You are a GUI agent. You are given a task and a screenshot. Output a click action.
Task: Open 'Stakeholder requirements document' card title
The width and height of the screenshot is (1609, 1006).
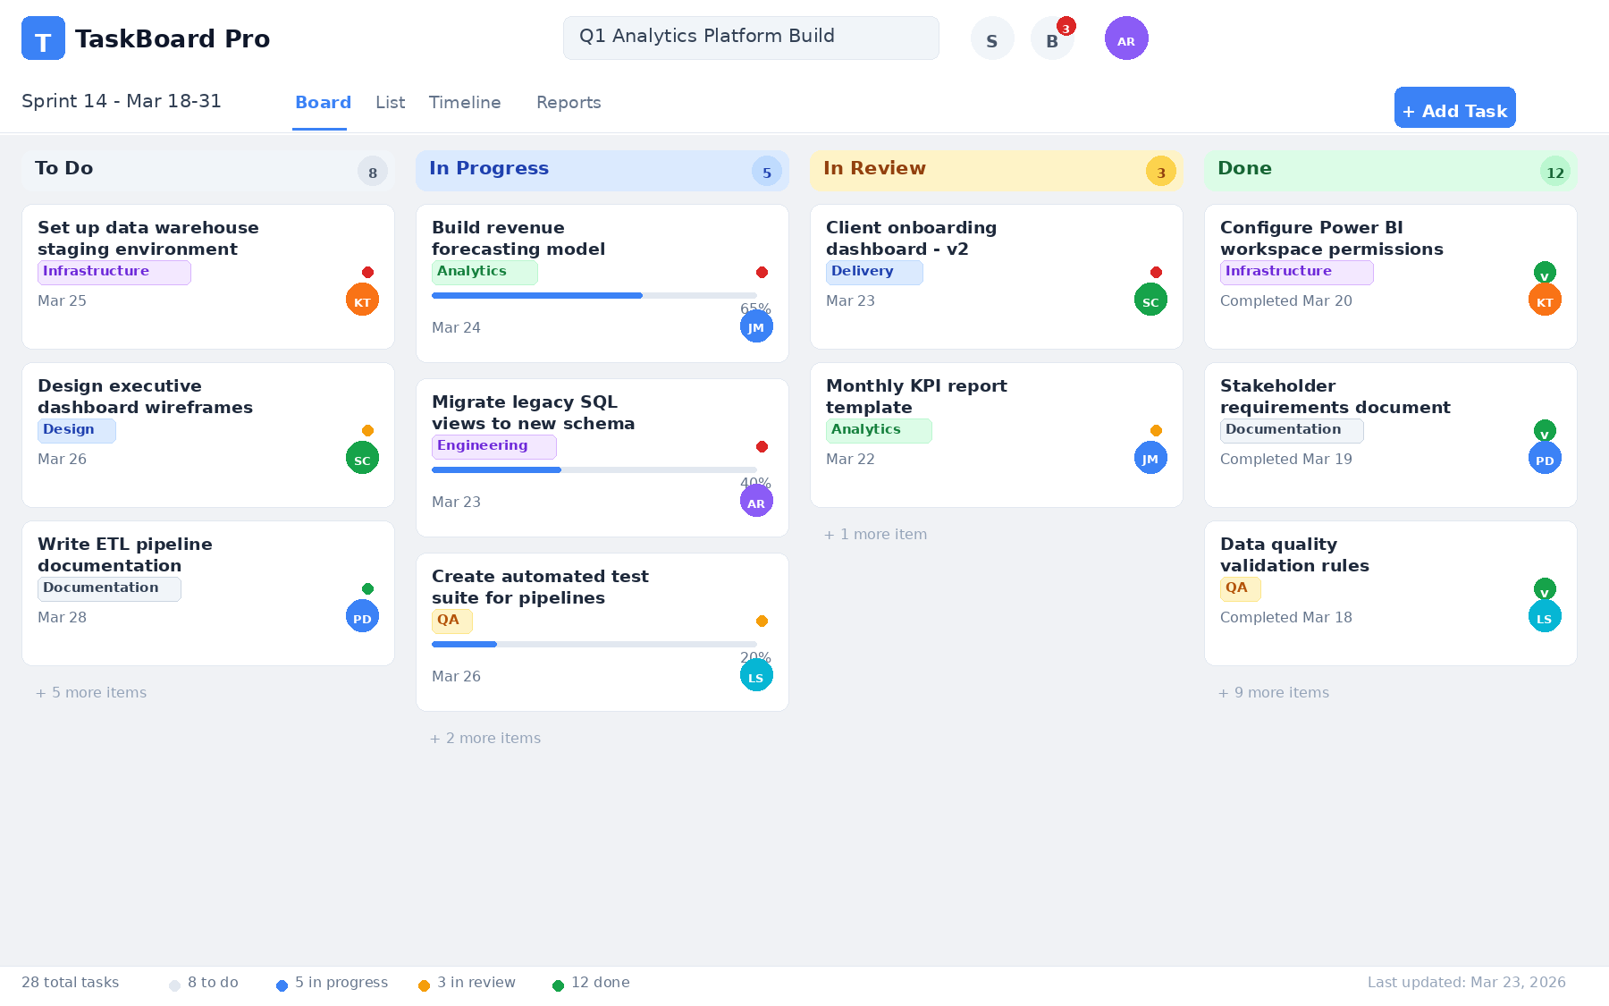(1335, 397)
